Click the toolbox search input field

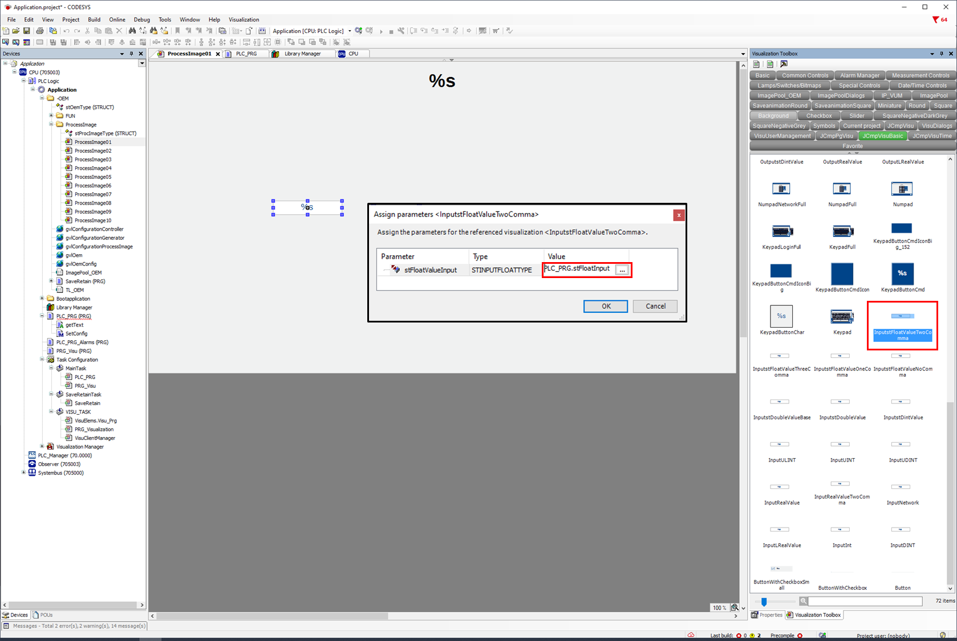coord(865,602)
